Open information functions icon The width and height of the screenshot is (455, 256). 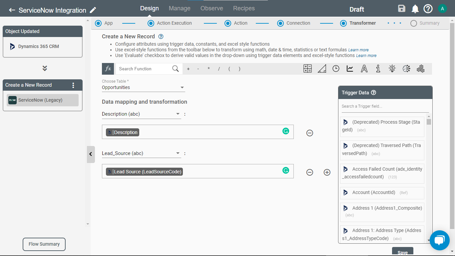(x=378, y=69)
